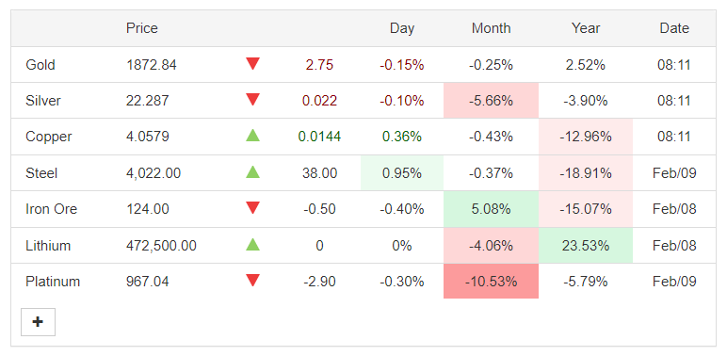Sort by the Year column header
727x356 pixels.
586,28
